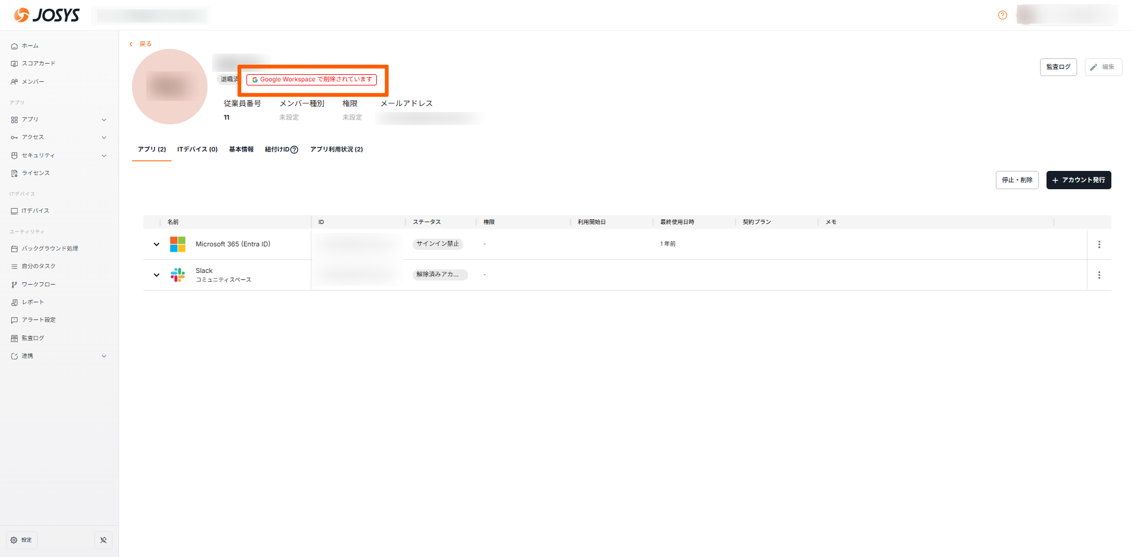Open the Slack row three-dot menu
This screenshot has width=1132, height=557.
coord(1099,275)
